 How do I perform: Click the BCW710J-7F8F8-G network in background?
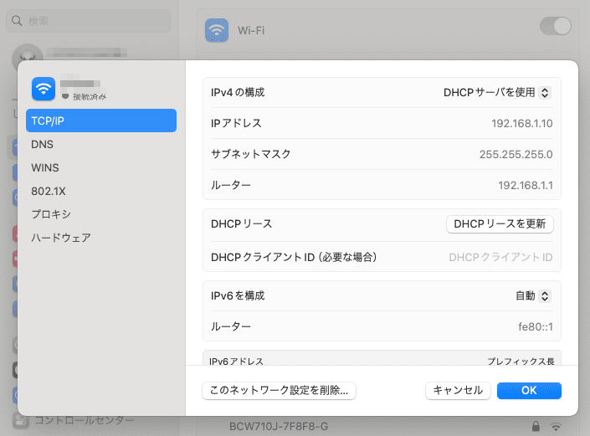(279, 426)
